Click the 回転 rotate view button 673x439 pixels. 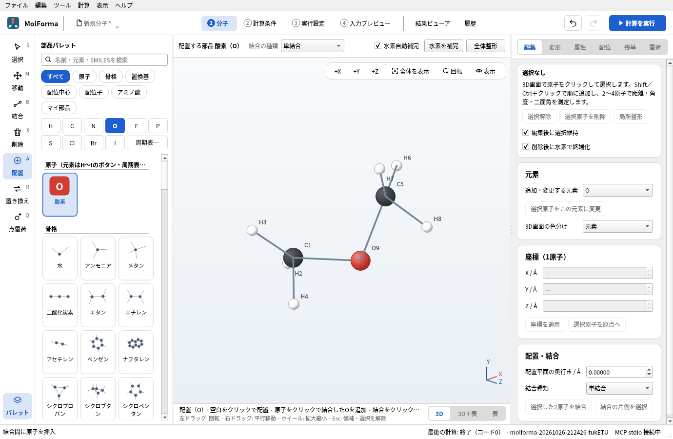pyautogui.click(x=453, y=71)
